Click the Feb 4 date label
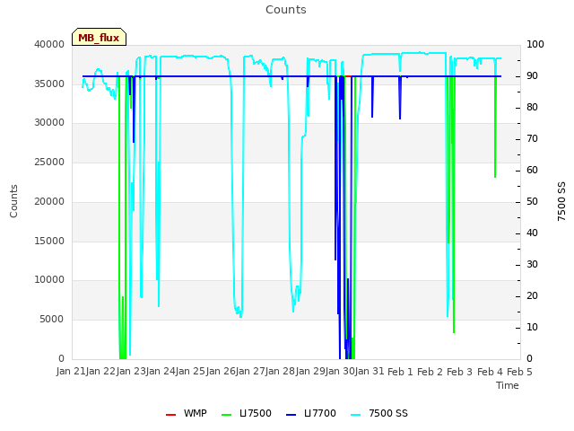 pyautogui.click(x=491, y=372)
